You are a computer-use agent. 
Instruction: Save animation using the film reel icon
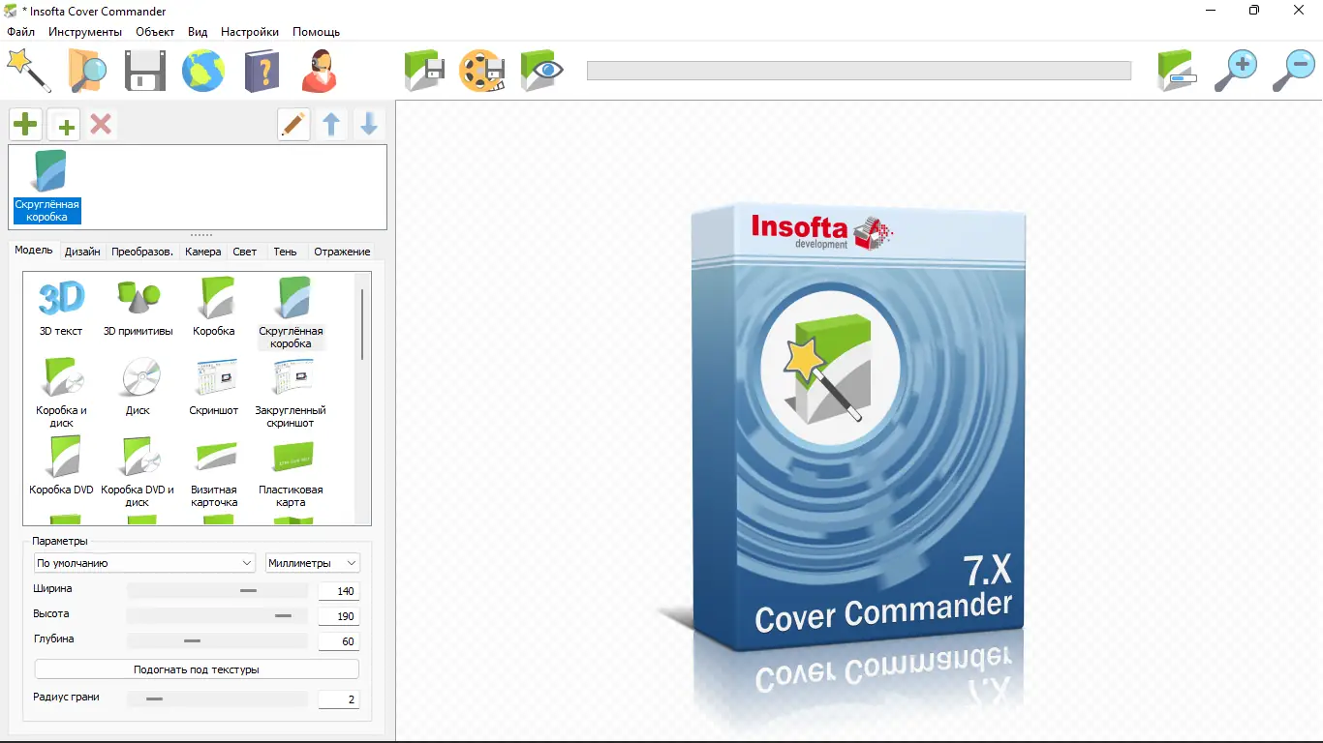coord(482,71)
